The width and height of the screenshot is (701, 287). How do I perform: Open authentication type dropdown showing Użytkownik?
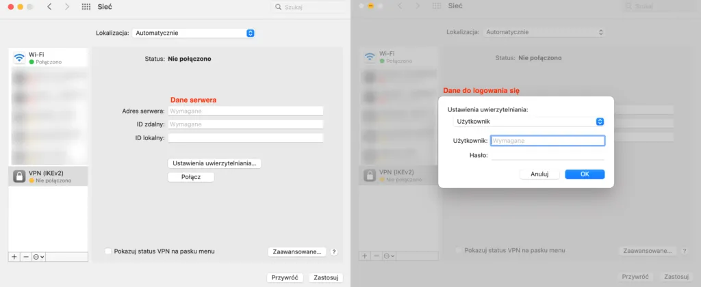pyautogui.click(x=528, y=122)
